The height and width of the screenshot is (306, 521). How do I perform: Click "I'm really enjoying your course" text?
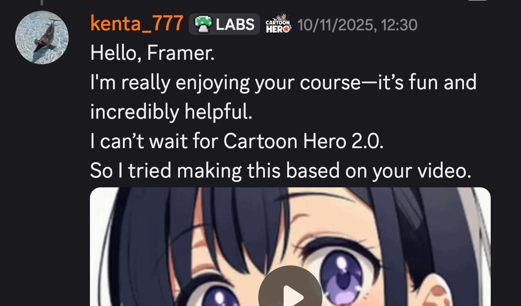tap(225, 83)
